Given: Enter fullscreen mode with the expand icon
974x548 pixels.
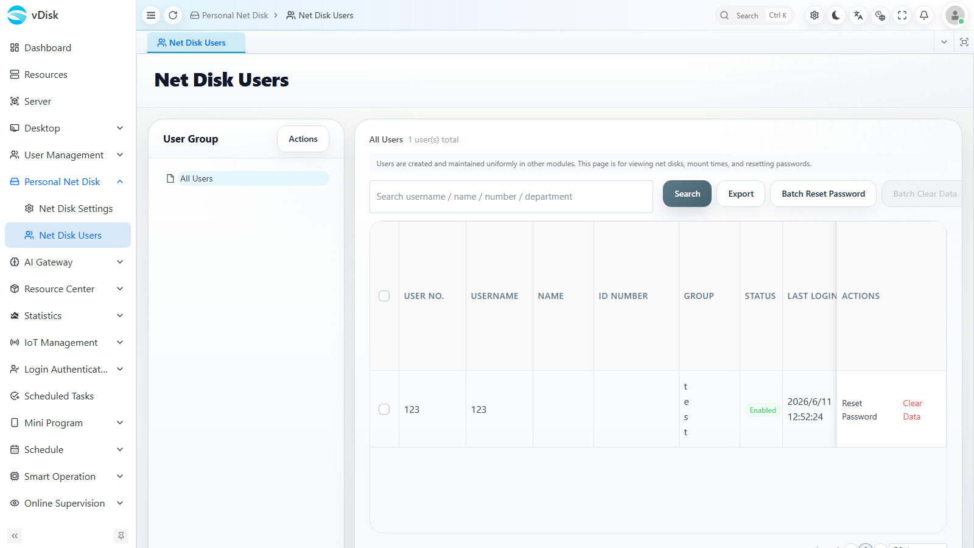Looking at the screenshot, I should click(902, 15).
